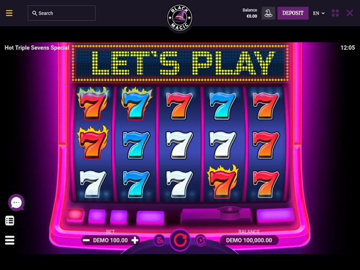The width and height of the screenshot is (360, 270).
Task: Click the LET'S PLAY marquee sign
Action: click(180, 63)
